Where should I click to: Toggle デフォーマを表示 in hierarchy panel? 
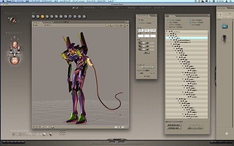click(x=190, y=22)
